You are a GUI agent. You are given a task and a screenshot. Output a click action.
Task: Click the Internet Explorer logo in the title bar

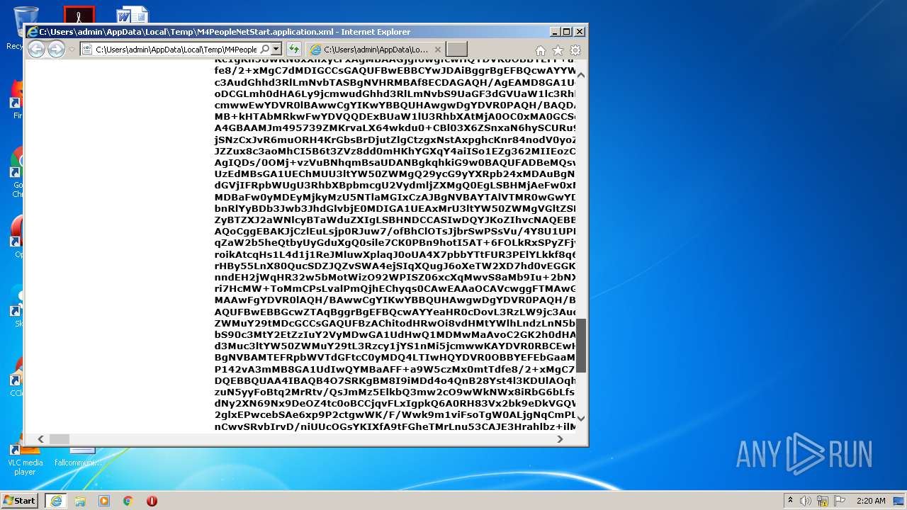tap(32, 32)
